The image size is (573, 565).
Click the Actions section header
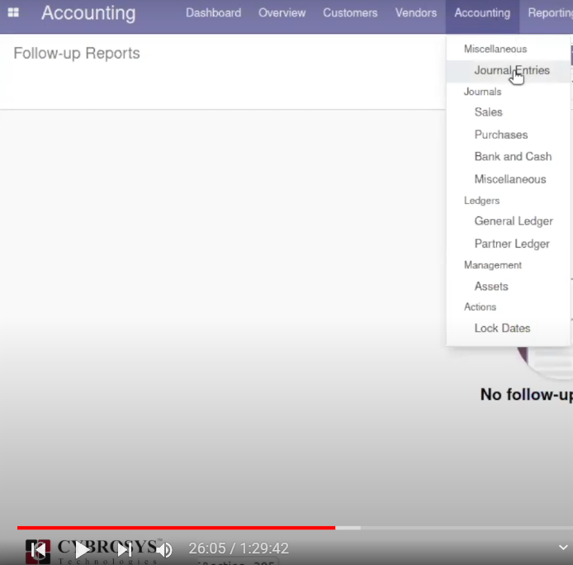point(480,306)
